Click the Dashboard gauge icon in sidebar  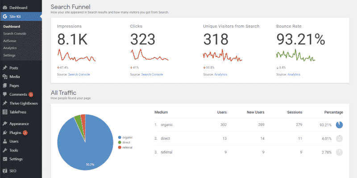point(5,8)
